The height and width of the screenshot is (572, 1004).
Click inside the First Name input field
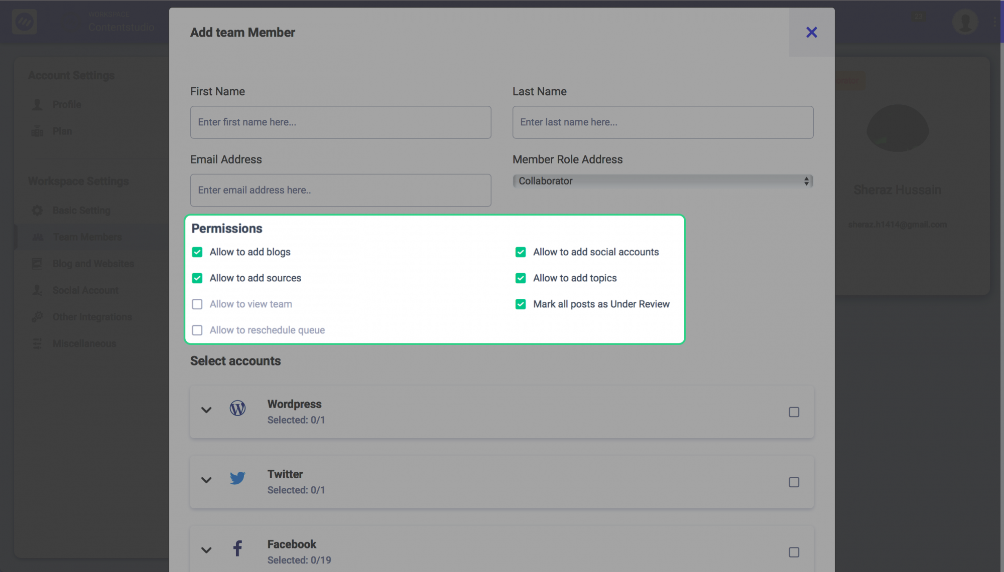pyautogui.click(x=340, y=122)
